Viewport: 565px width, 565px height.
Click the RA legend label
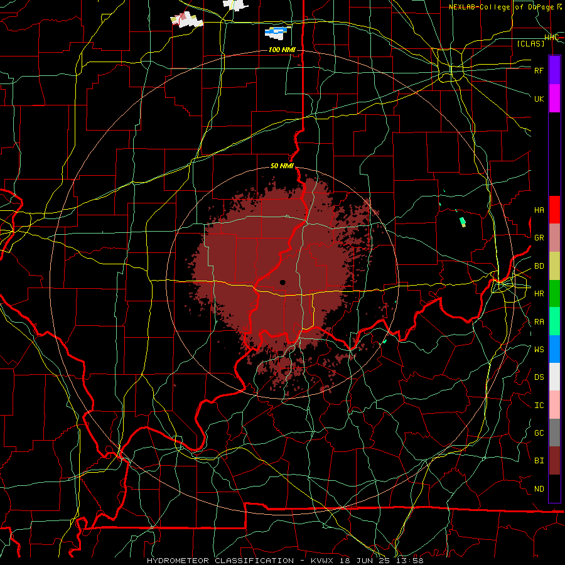[x=539, y=322]
